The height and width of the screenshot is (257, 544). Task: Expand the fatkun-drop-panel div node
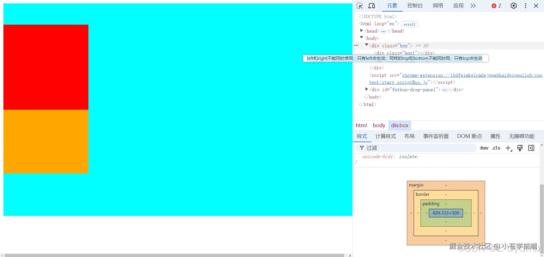367,89
